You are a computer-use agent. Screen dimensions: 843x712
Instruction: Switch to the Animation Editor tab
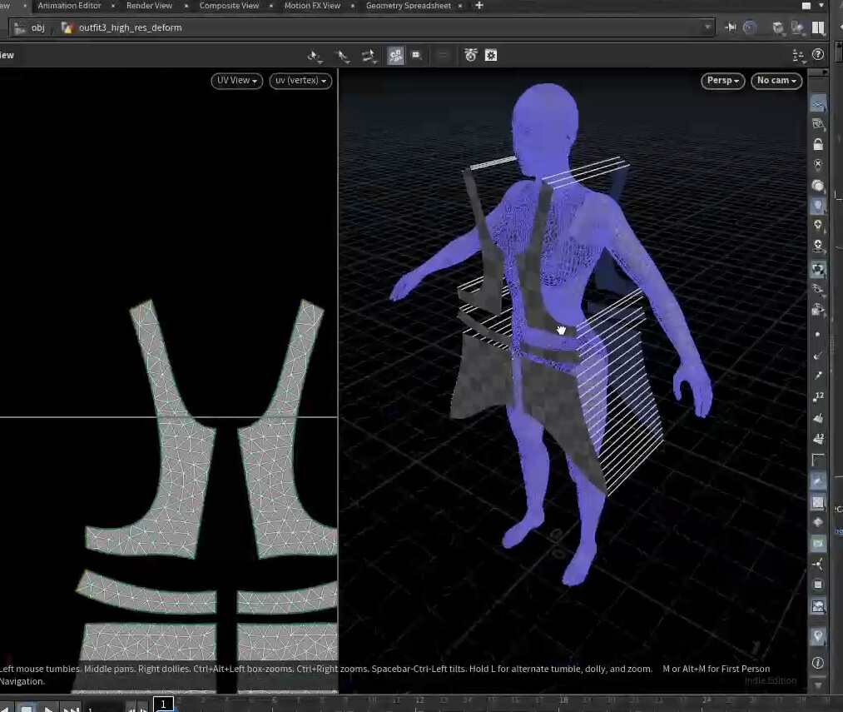click(x=70, y=5)
